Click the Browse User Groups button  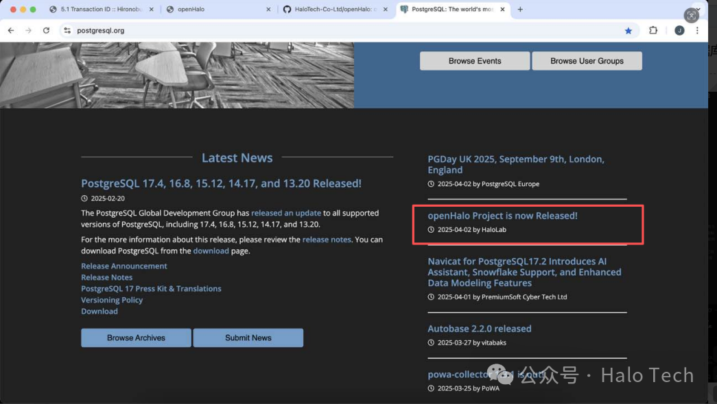click(587, 61)
